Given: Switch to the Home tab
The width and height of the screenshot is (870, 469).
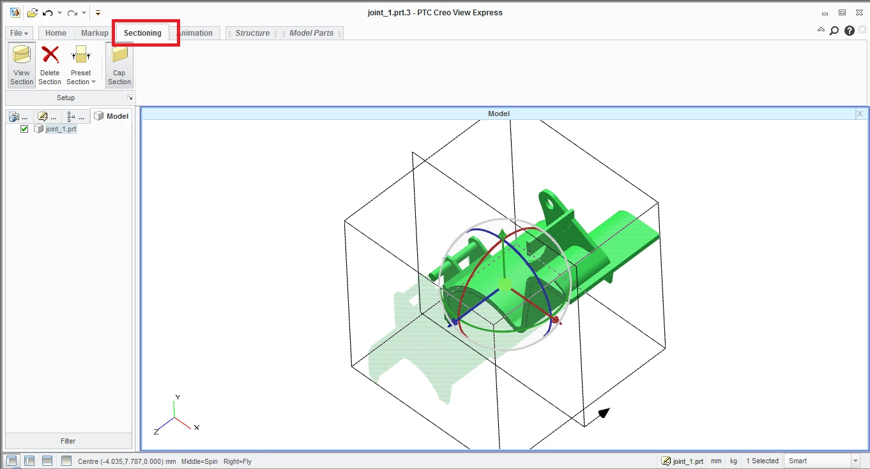Looking at the screenshot, I should pos(56,33).
